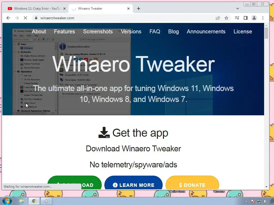Screen dimensions: 274x205
Task: Click the Action Center flag tray icon
Action: (253, 201)
